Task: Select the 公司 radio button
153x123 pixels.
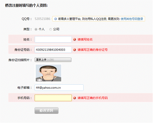Action: click(x=50, y=29)
